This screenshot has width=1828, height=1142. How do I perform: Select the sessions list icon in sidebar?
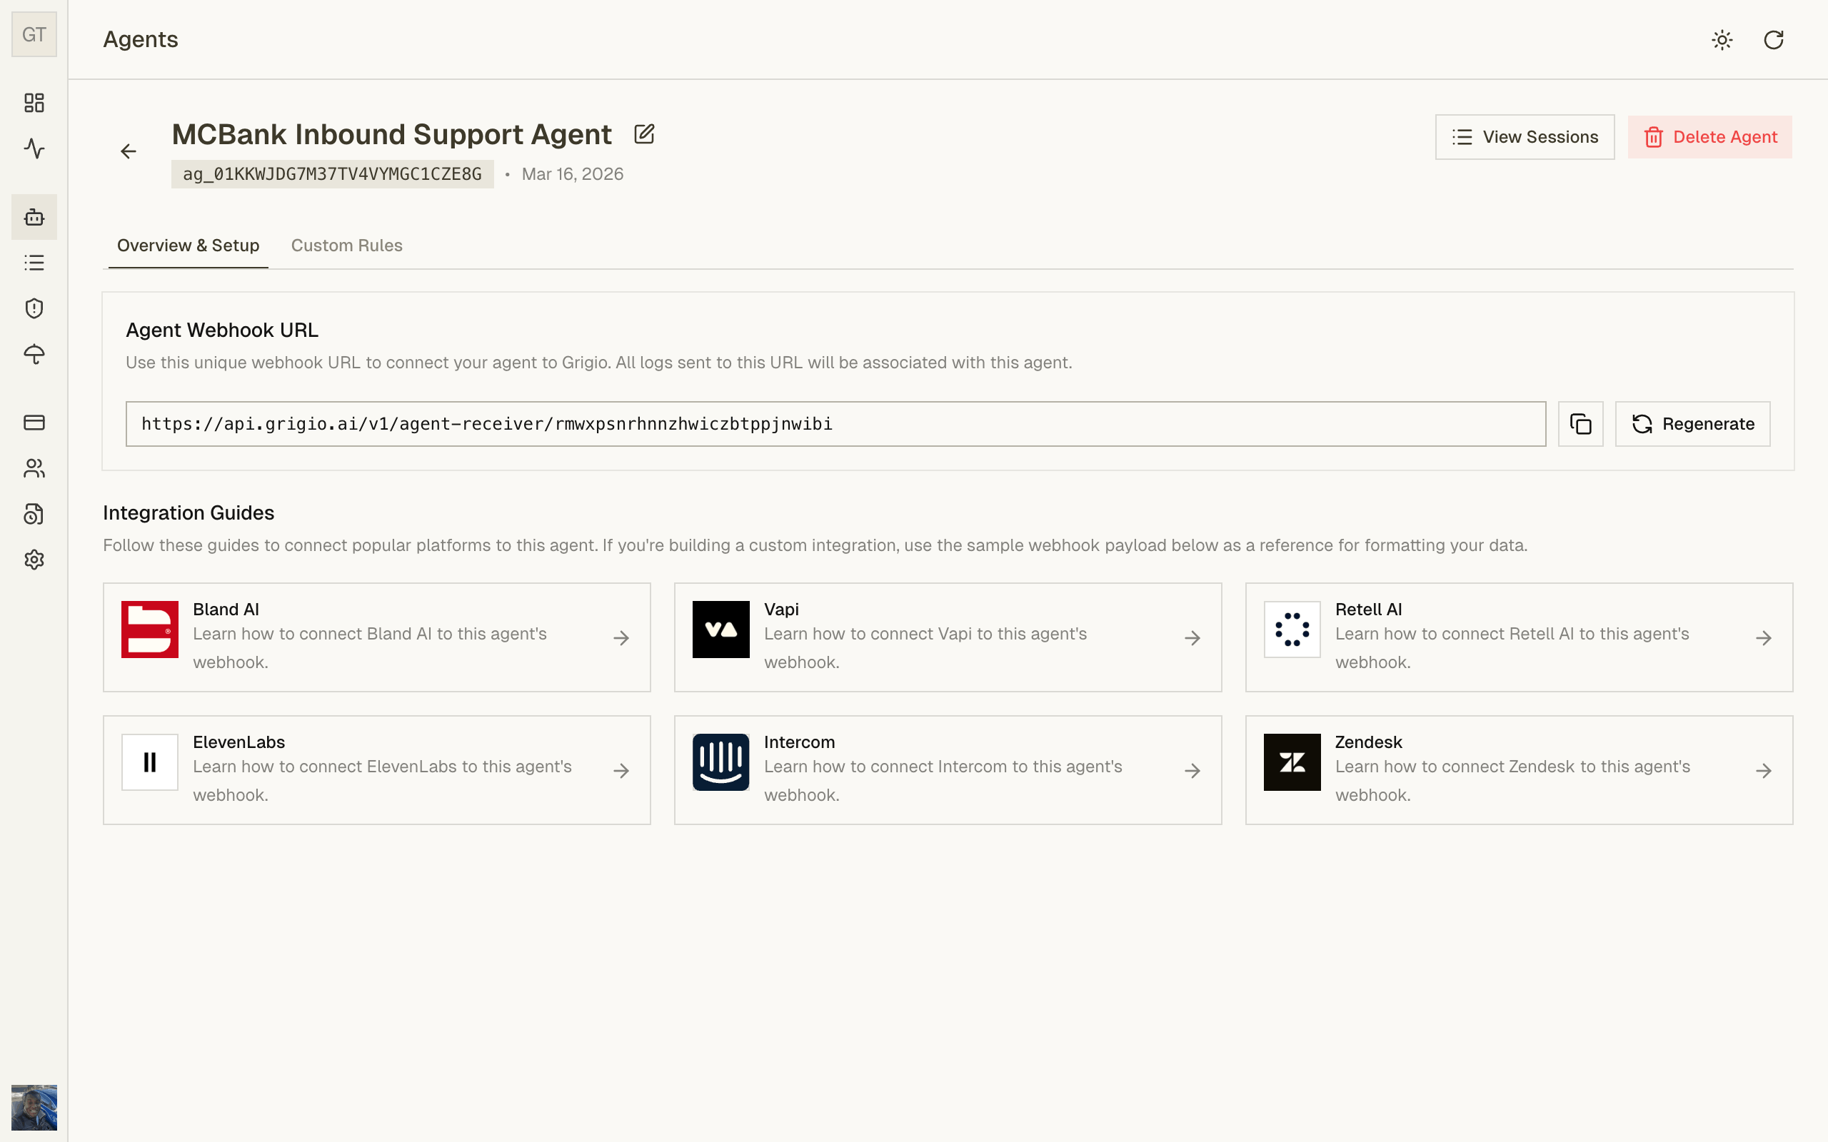point(34,262)
